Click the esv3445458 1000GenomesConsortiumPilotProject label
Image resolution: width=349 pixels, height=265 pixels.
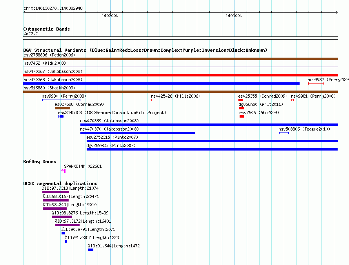[x=112, y=113]
